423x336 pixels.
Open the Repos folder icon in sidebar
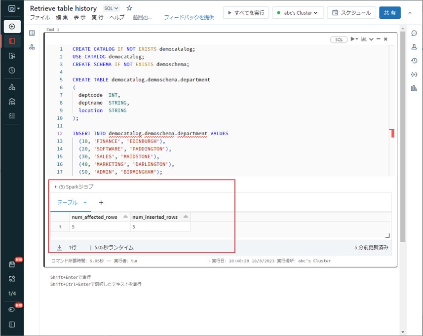[12, 56]
